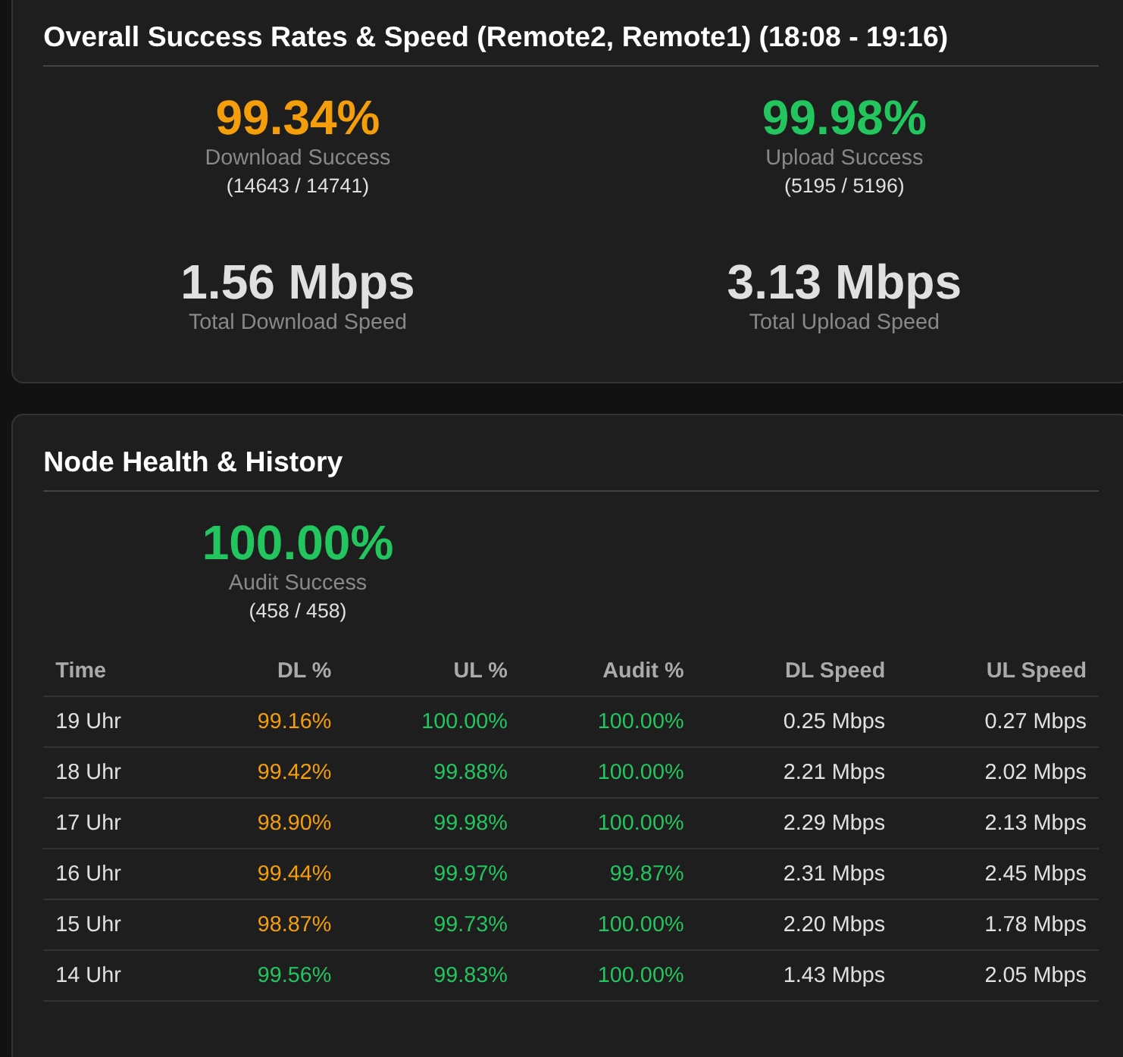Image resolution: width=1123 pixels, height=1057 pixels.
Task: Click the Audit % column header
Action: coord(643,670)
